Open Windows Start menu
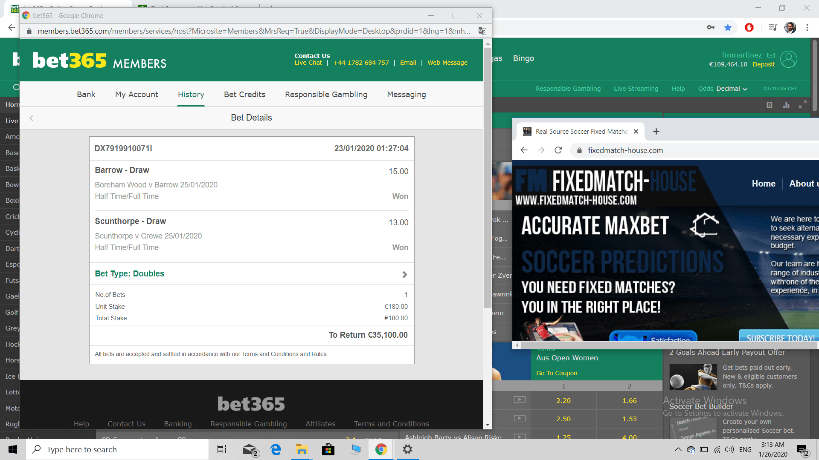 click(13, 449)
